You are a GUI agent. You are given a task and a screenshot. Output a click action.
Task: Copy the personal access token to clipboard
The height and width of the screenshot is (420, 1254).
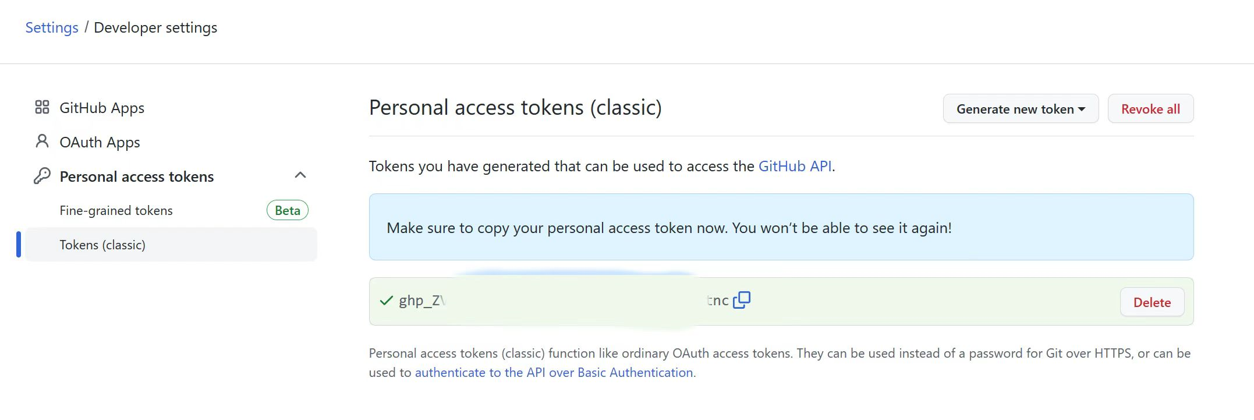(x=741, y=300)
